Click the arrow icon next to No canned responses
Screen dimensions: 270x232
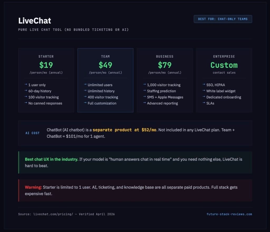(x=26, y=103)
